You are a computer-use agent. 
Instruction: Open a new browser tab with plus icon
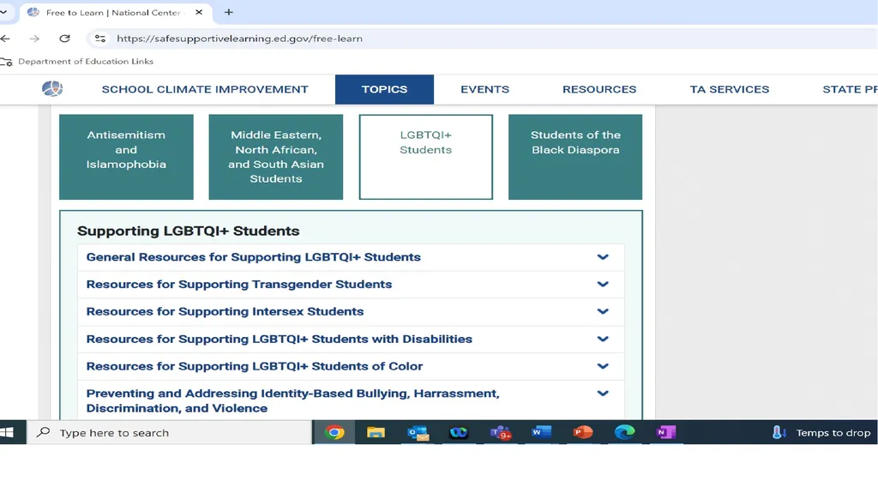pyautogui.click(x=228, y=12)
